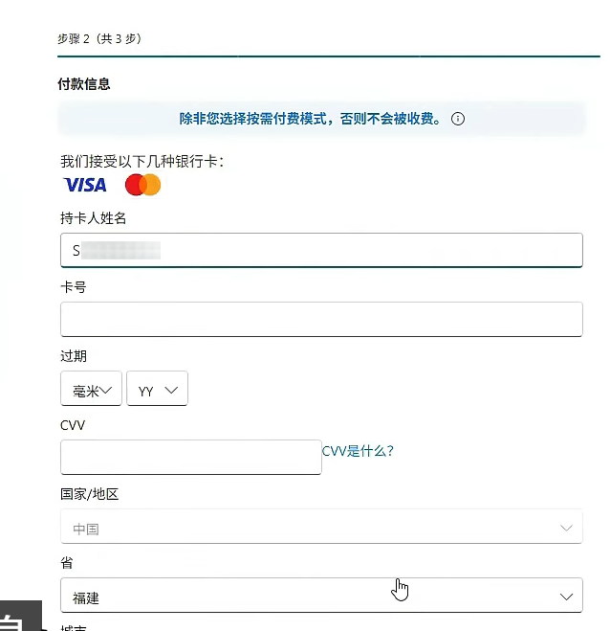Expand the 省 dropdown showing 福建
The width and height of the screenshot is (610, 631).
pos(321,596)
